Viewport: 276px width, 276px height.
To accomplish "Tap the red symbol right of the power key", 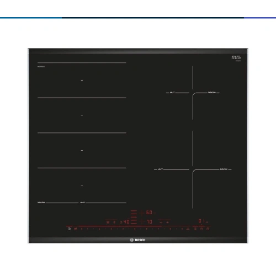I will pyautogui.click(x=76, y=229).
